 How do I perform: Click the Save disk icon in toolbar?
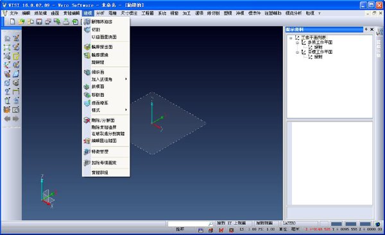coord(39,22)
